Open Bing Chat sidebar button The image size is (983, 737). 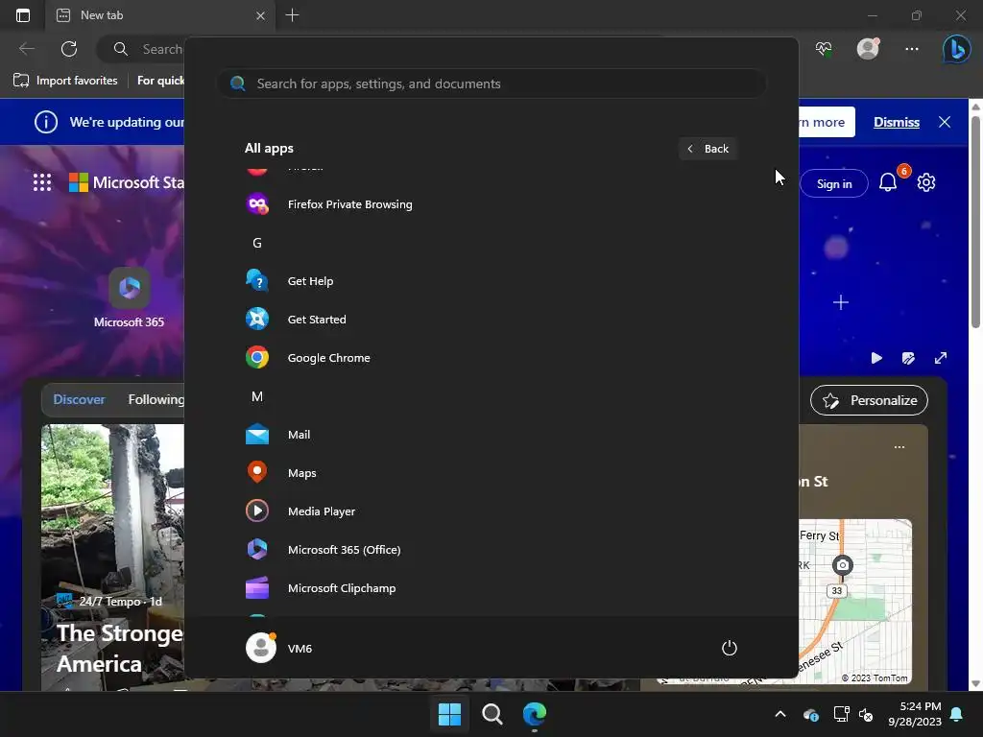(957, 49)
